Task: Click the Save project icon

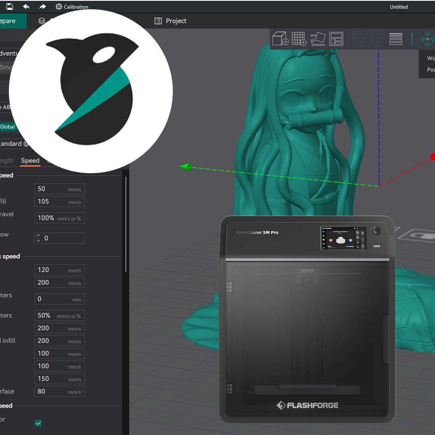Action: click(10, 7)
